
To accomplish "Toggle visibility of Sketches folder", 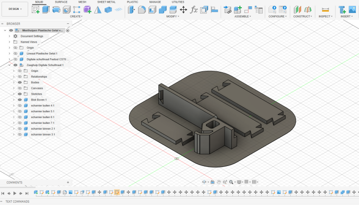I will [20, 94].
